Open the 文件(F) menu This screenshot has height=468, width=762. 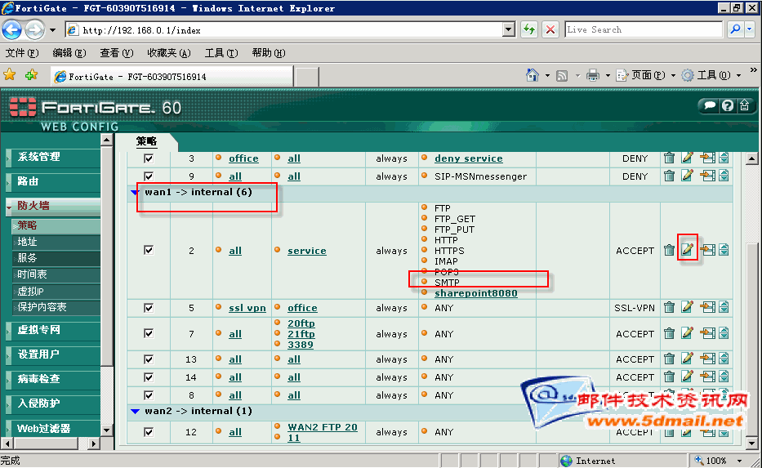[22, 52]
